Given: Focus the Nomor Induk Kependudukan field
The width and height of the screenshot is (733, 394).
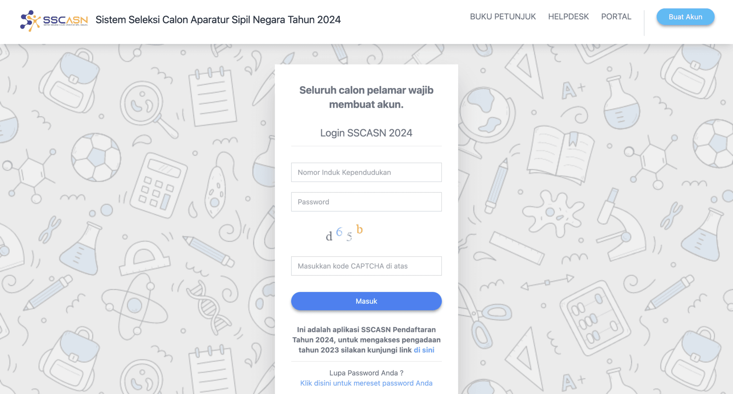Looking at the screenshot, I should pos(366,172).
